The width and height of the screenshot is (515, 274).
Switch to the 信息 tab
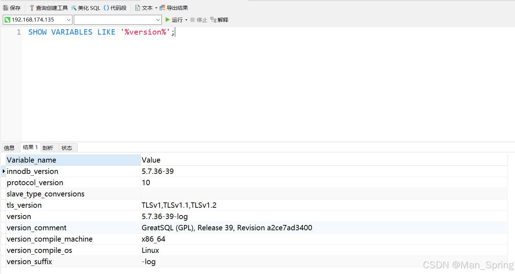click(10, 147)
